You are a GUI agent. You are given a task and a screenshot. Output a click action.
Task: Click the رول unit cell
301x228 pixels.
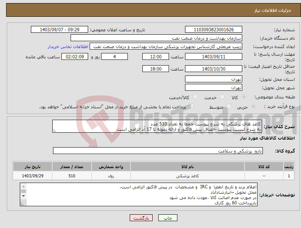(x=111, y=176)
